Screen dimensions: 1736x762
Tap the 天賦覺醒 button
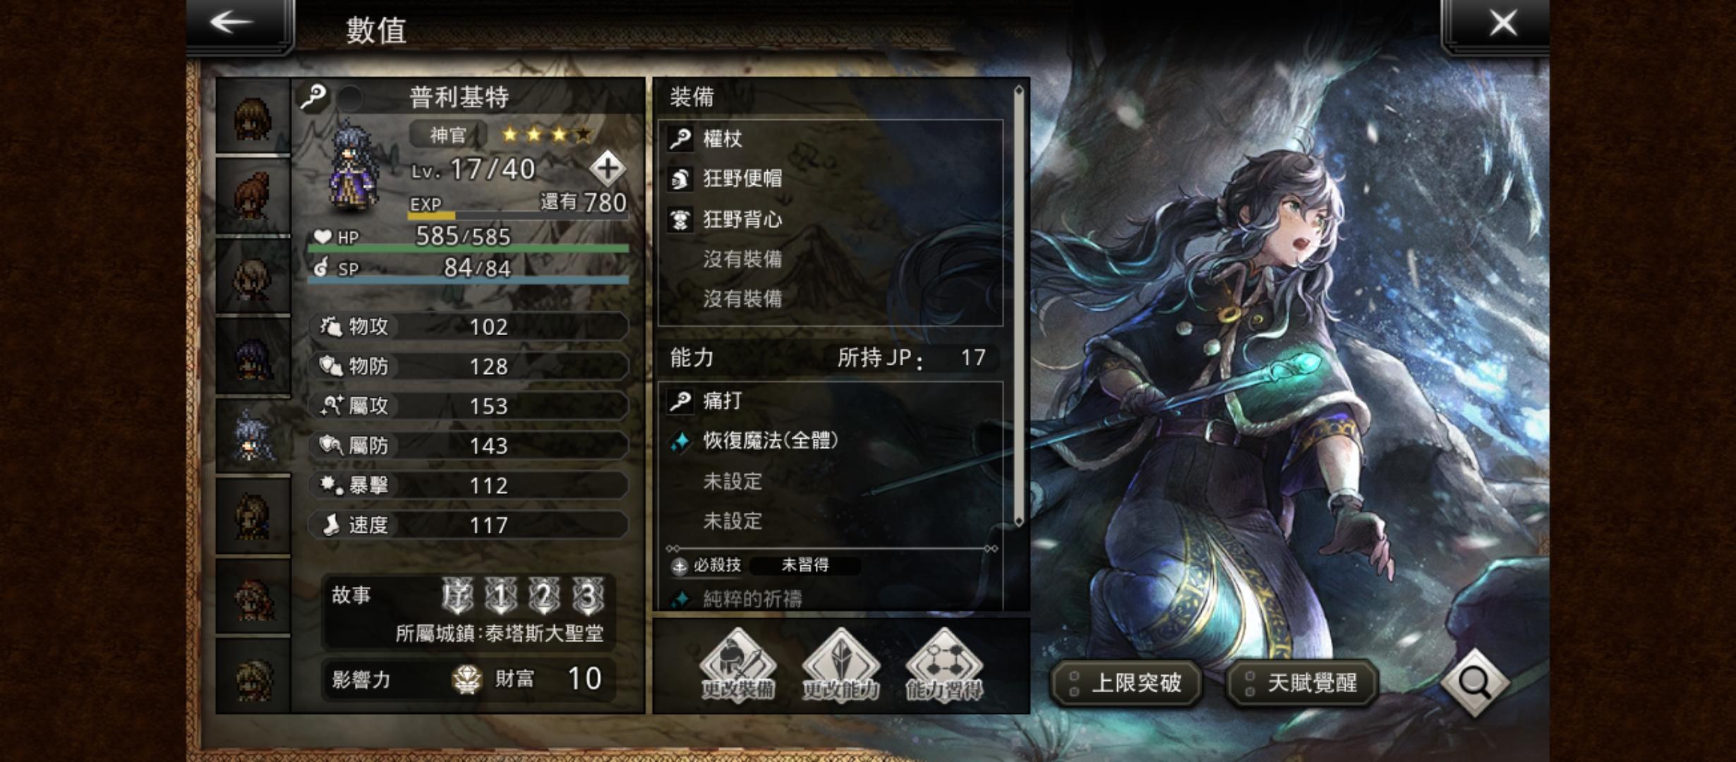1303,682
